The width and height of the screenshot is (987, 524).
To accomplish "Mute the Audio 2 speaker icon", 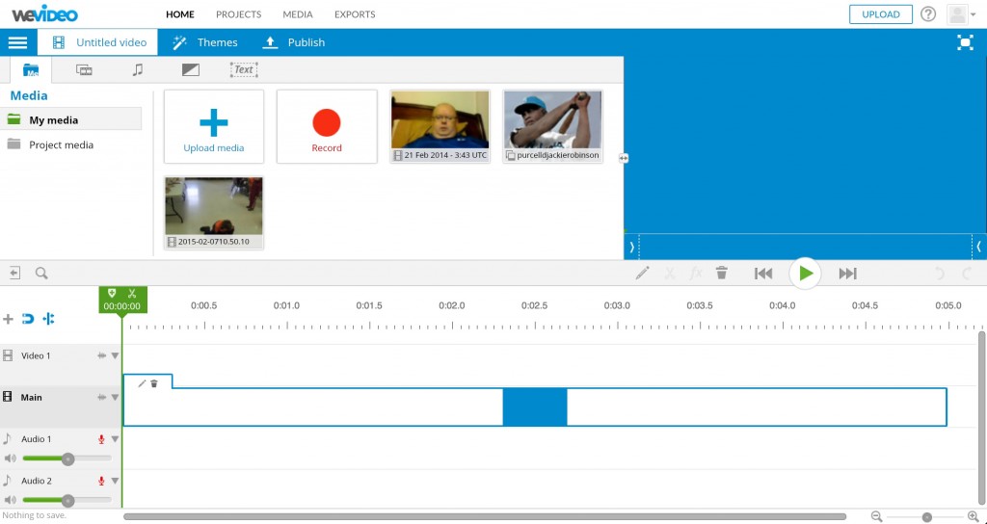I will (x=10, y=501).
